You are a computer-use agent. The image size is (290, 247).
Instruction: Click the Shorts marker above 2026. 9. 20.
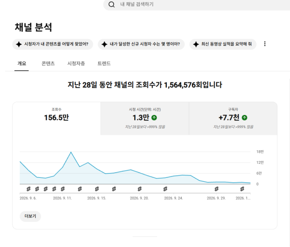(x=140, y=189)
